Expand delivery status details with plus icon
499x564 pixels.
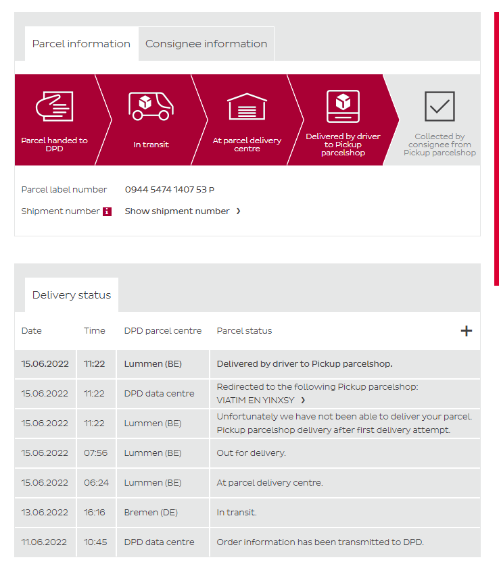466,331
